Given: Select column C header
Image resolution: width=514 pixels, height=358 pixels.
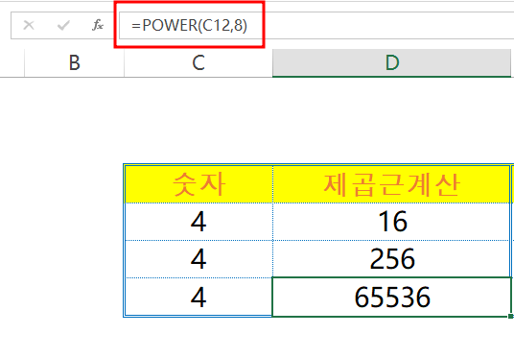Looking at the screenshot, I should (199, 63).
